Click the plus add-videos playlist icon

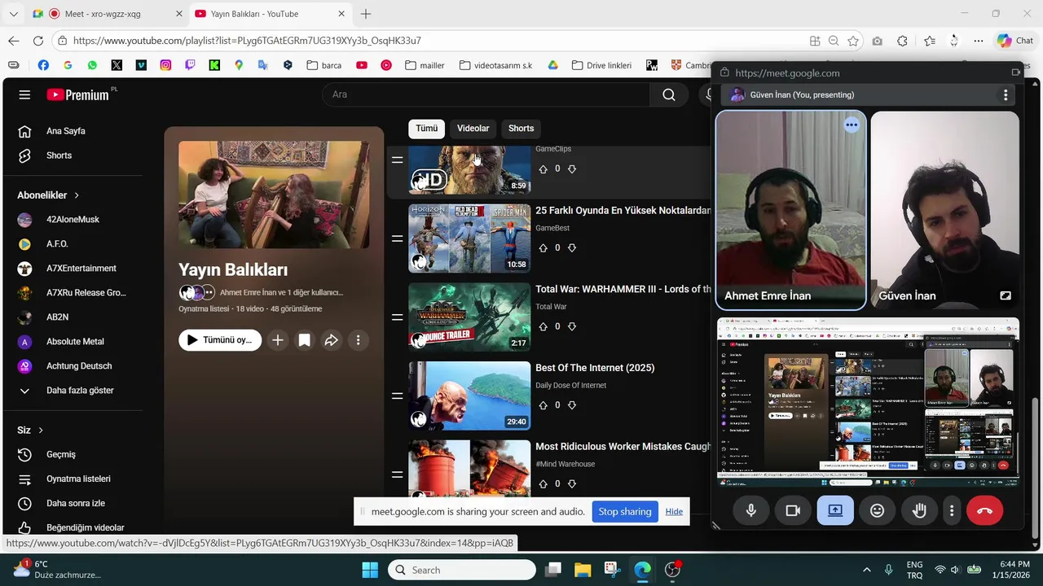(278, 340)
